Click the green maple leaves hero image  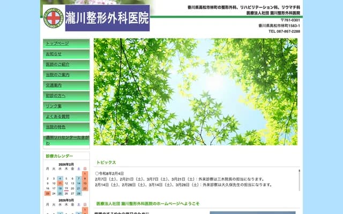[x=196, y=91]
